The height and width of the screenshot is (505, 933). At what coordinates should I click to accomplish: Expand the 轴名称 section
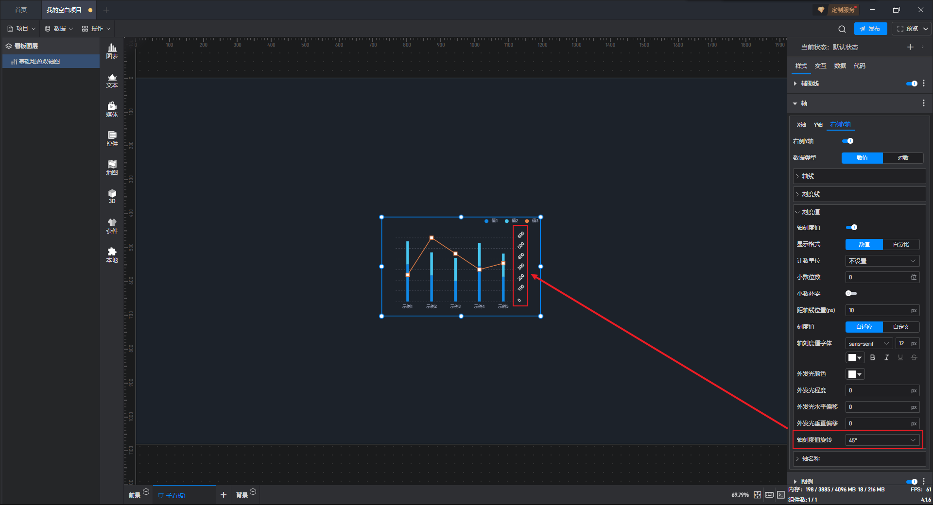[859, 459]
